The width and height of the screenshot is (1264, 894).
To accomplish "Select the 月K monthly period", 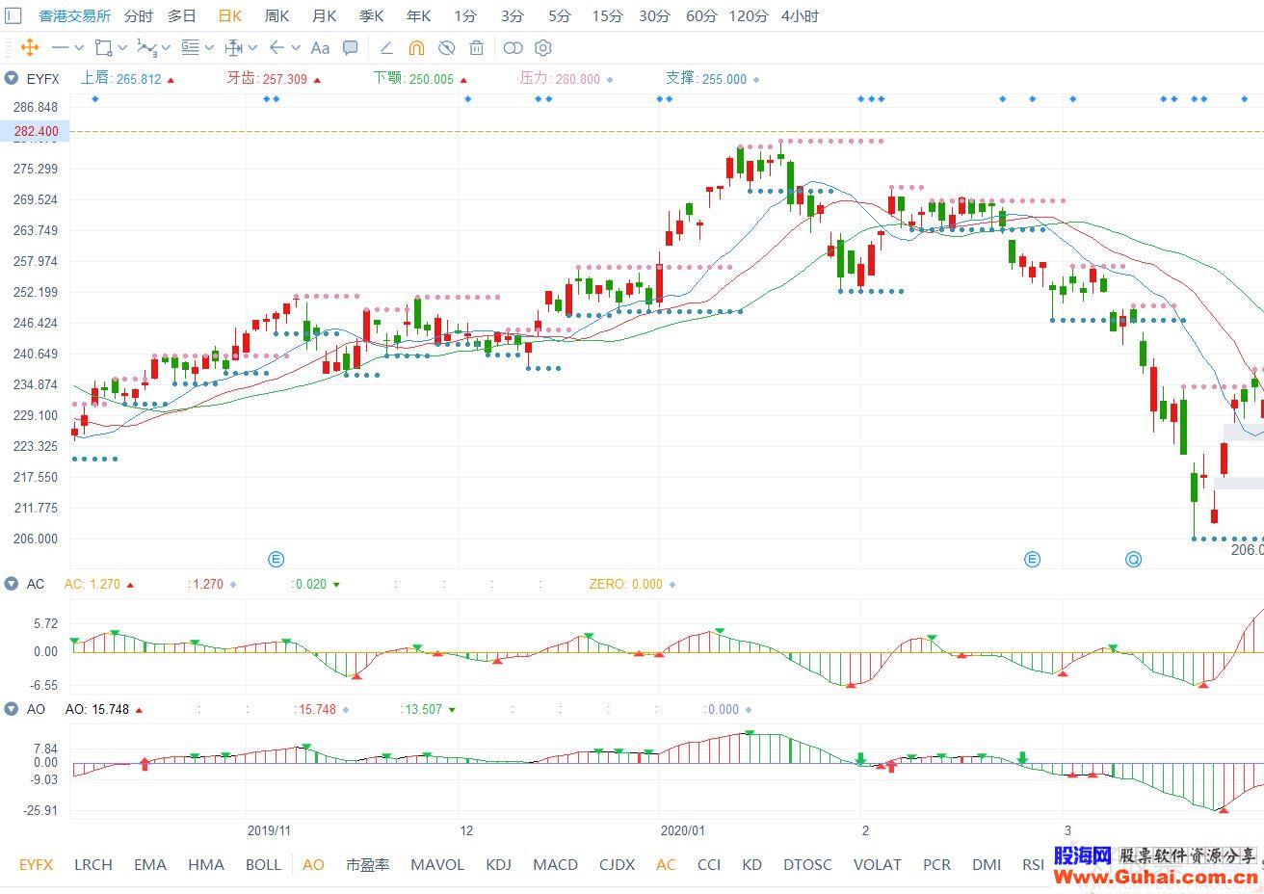I will (324, 15).
